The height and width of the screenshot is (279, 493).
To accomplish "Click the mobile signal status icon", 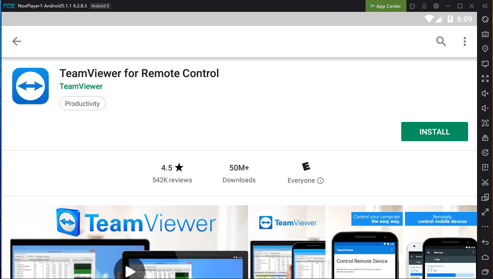I will point(438,19).
